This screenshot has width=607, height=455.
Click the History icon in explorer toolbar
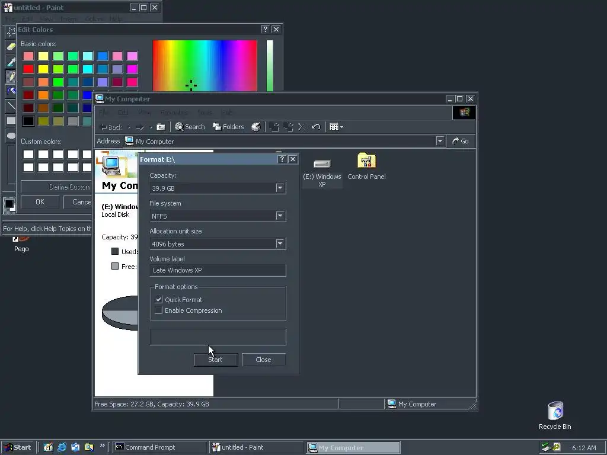tap(256, 127)
